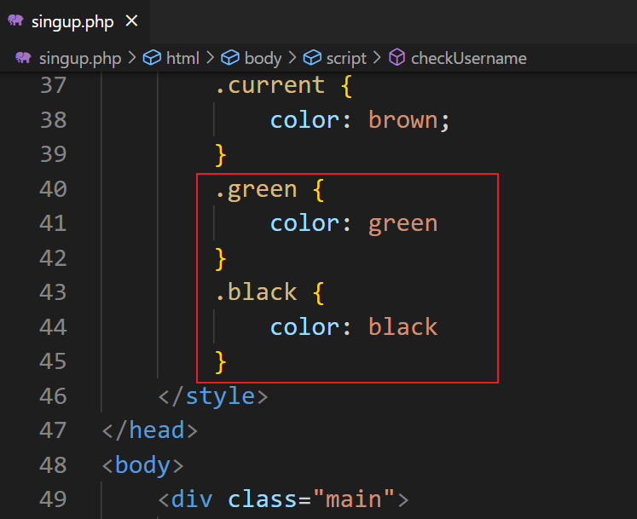Click line number 40 in gutter
637x519 pixels.
pyautogui.click(x=53, y=189)
